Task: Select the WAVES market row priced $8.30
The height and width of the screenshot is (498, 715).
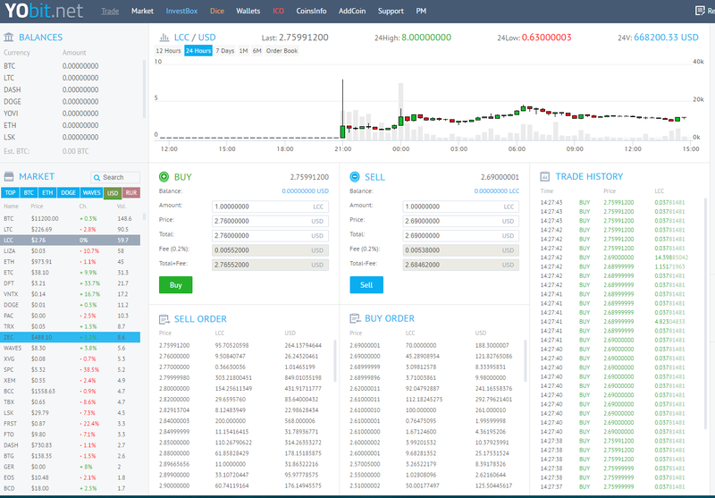Action: click(x=71, y=348)
